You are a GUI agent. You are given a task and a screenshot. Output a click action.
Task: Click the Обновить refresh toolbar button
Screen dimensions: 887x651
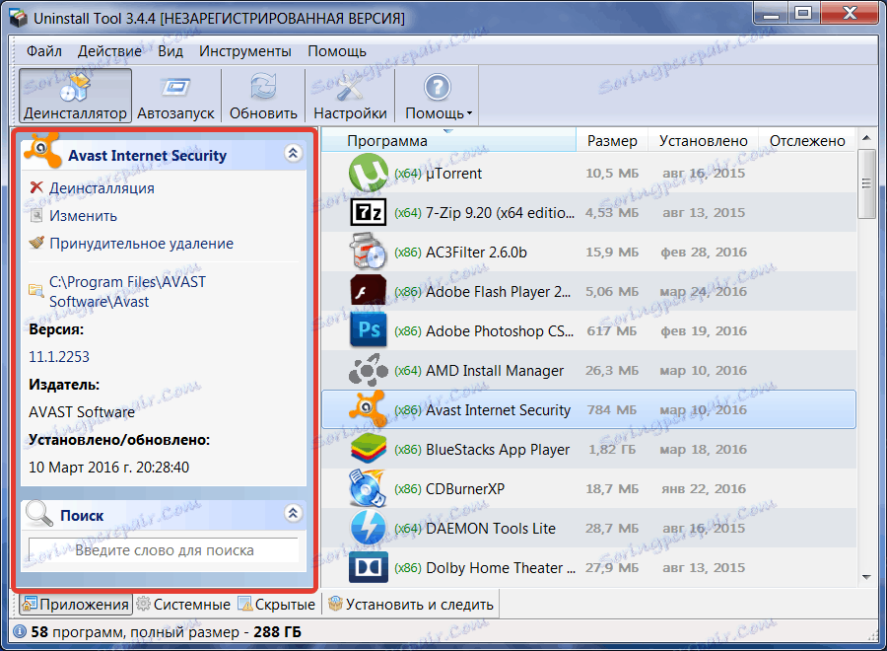263,95
